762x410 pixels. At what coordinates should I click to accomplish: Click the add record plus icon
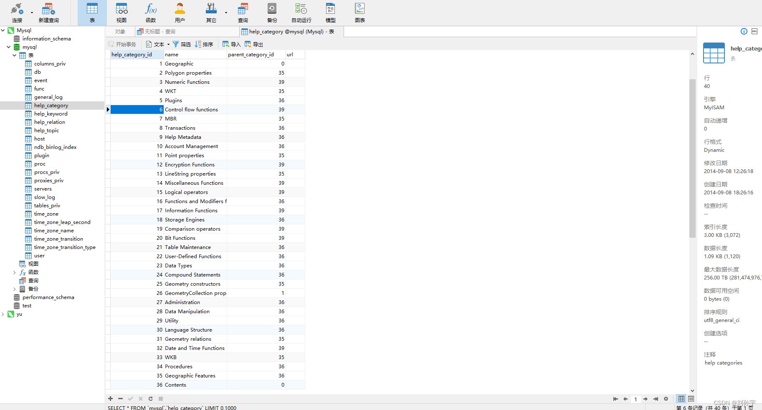click(110, 399)
